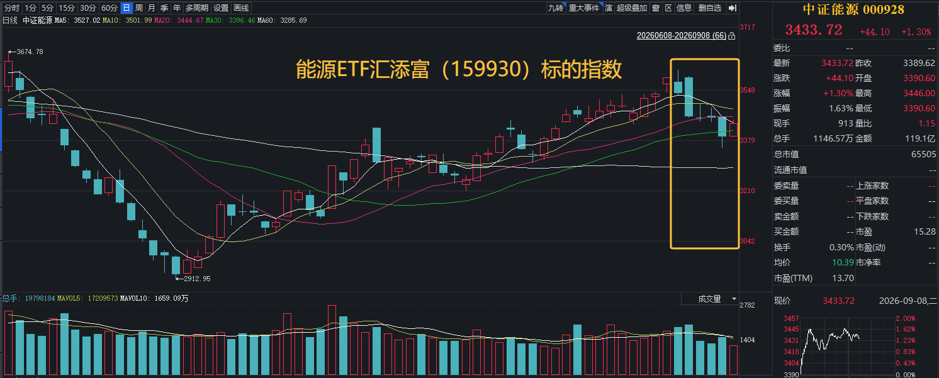
Task: Click the 量比 1.15 value
Action: coord(928,123)
